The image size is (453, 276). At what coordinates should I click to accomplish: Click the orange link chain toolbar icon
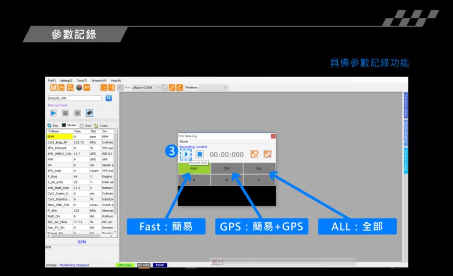tap(172, 87)
